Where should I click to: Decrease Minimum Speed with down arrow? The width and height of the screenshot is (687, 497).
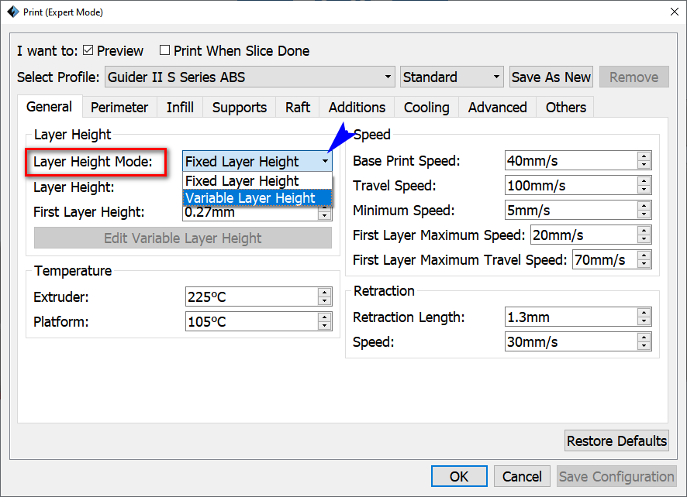pyautogui.click(x=644, y=214)
